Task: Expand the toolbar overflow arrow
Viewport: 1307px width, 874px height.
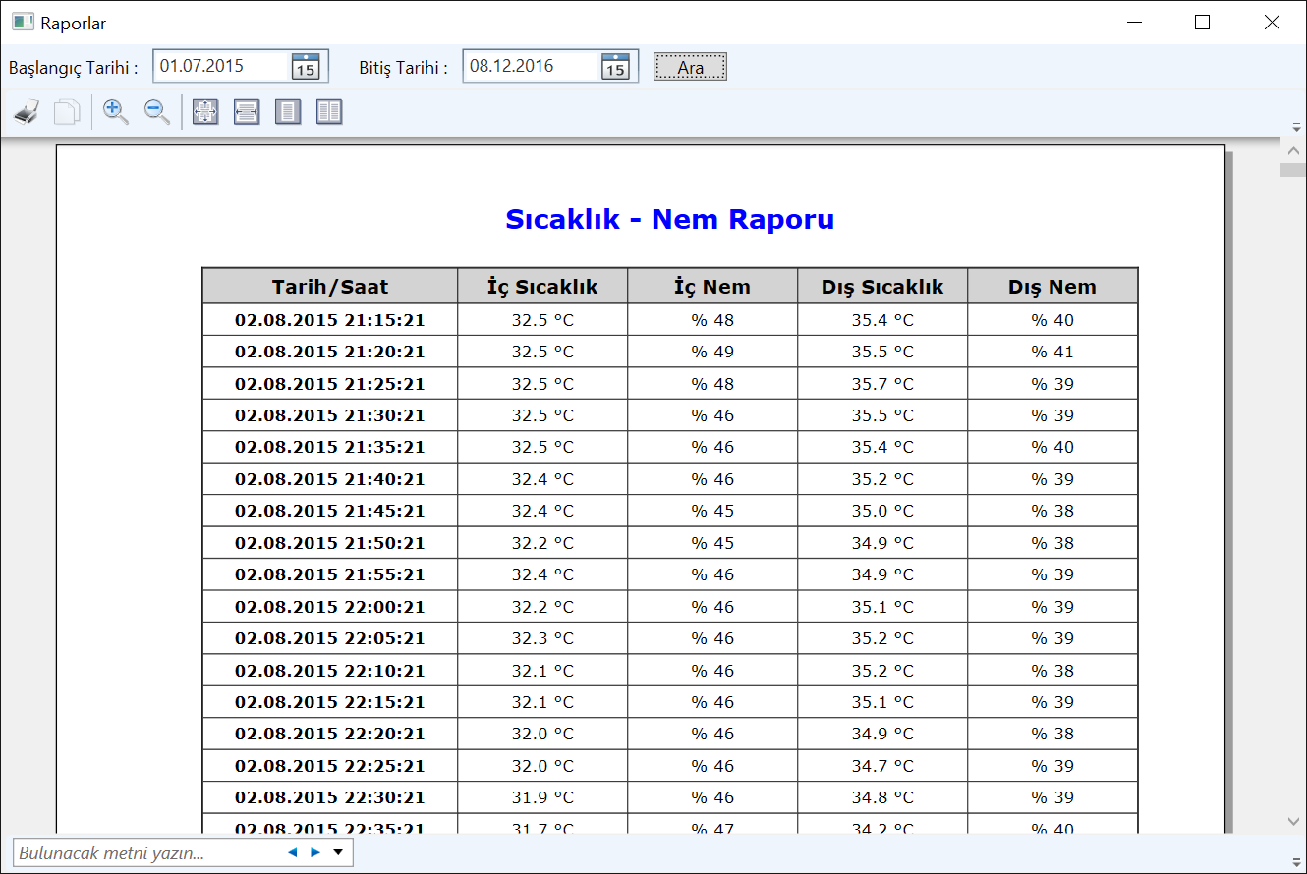Action: 1296,128
